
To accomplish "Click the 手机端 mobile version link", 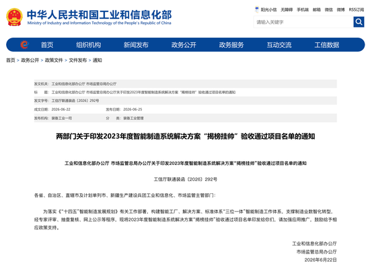I will click(x=303, y=9).
